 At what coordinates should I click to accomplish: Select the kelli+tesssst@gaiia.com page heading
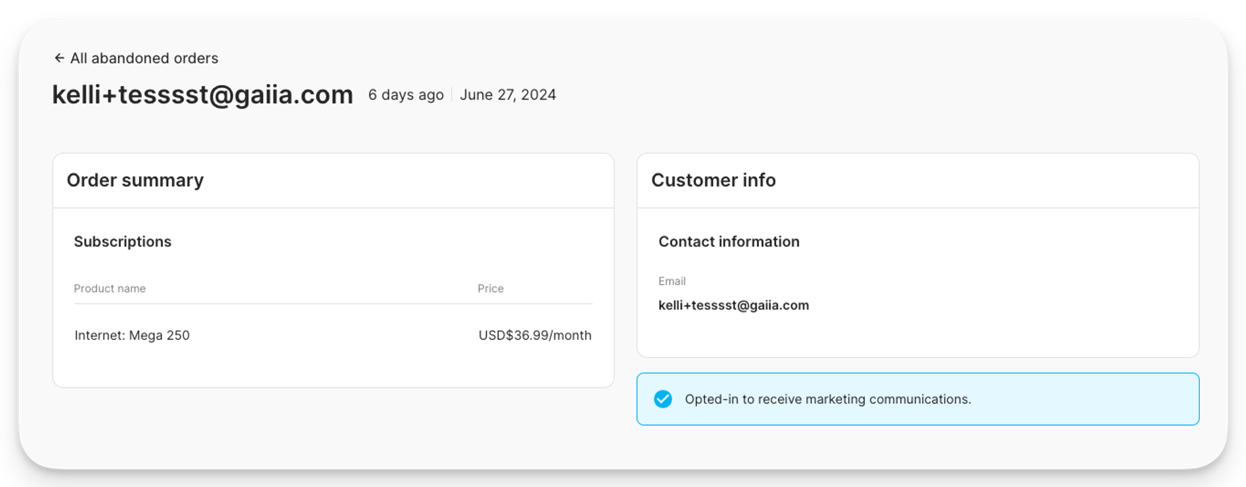click(x=202, y=95)
